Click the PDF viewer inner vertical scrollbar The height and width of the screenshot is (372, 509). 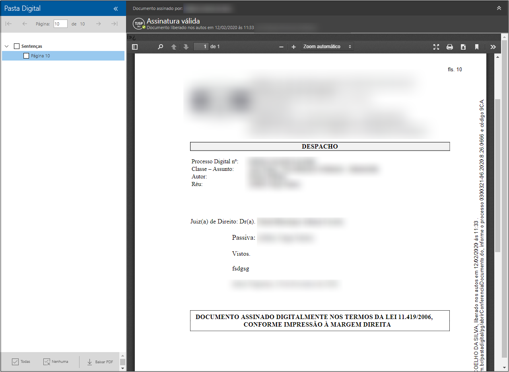(x=497, y=175)
